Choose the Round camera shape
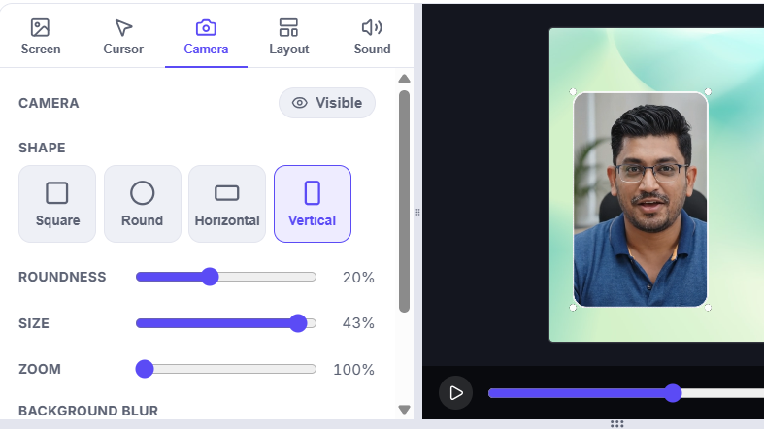Viewport: 764px width, 432px height. (143, 204)
